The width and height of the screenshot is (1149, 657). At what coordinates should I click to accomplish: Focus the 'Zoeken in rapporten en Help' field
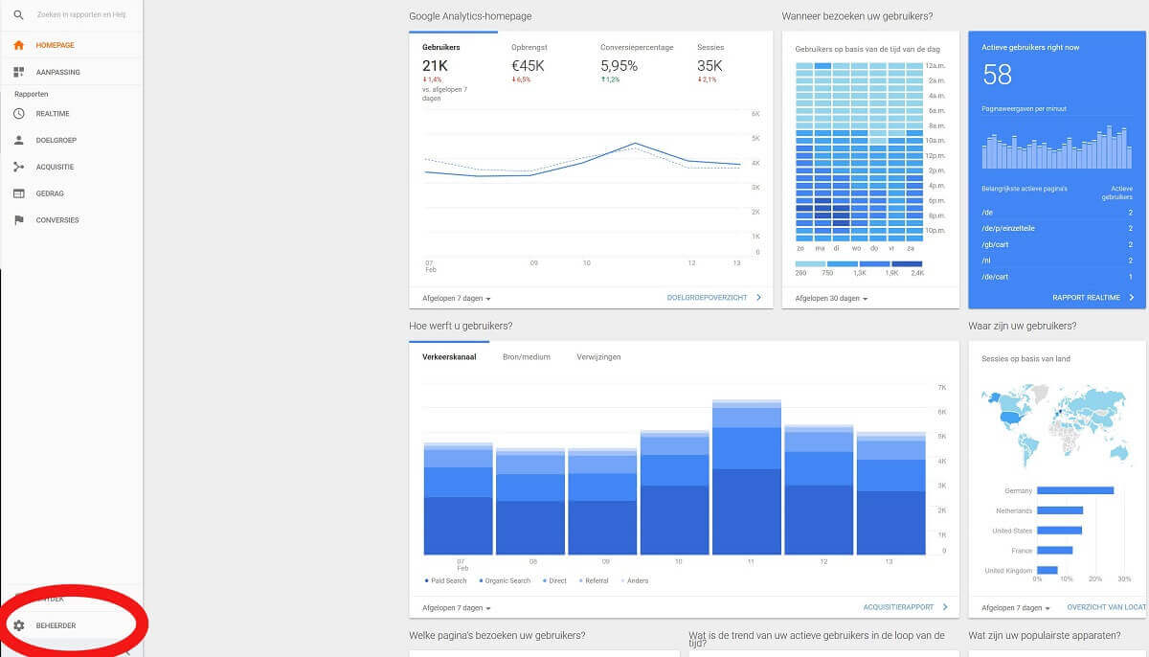pos(81,15)
